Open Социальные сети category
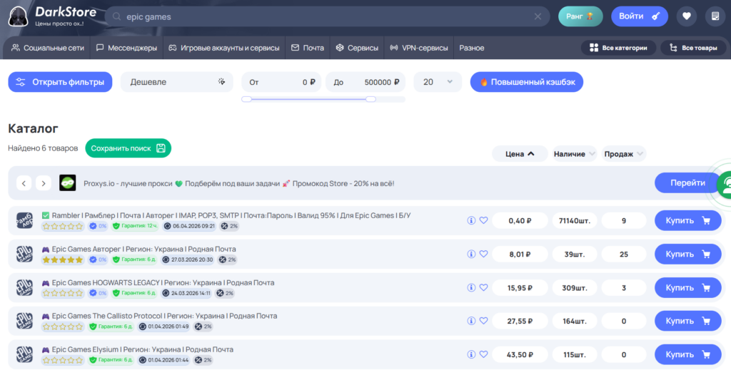 point(48,48)
